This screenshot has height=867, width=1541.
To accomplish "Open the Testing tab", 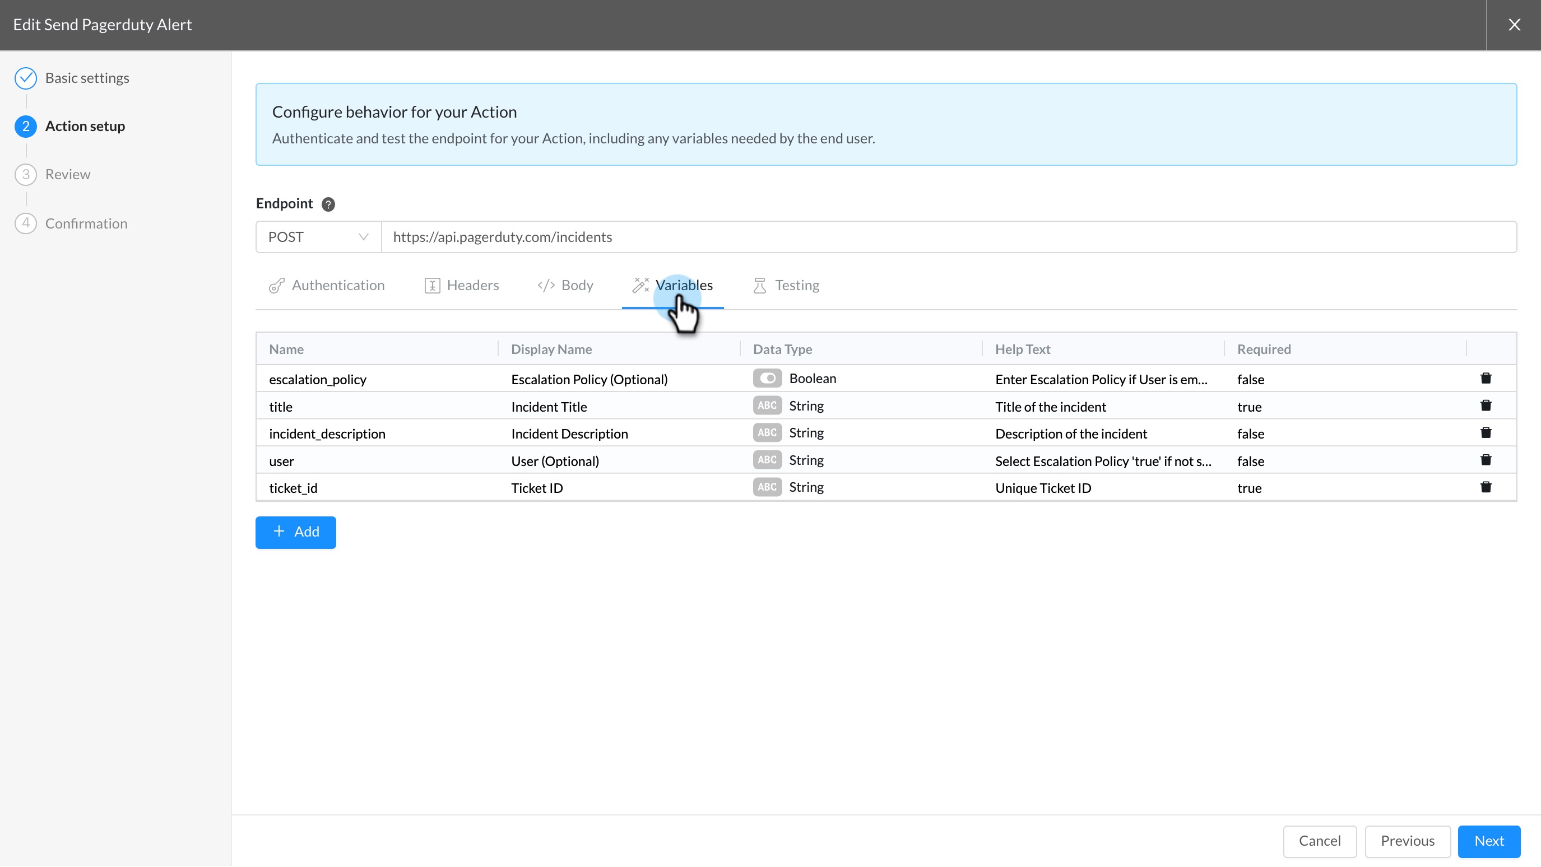I will (786, 286).
